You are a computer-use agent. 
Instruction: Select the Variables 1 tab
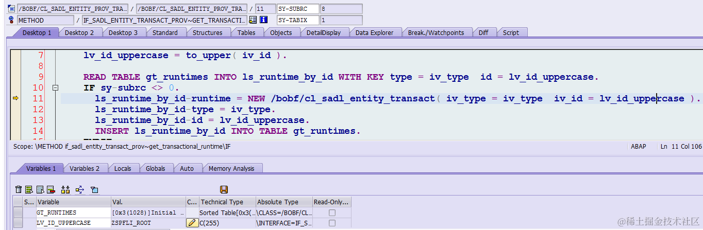pyautogui.click(x=41, y=168)
